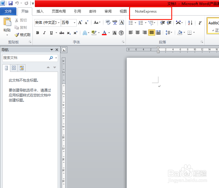Switch to the 引用 References tab

click(78, 11)
